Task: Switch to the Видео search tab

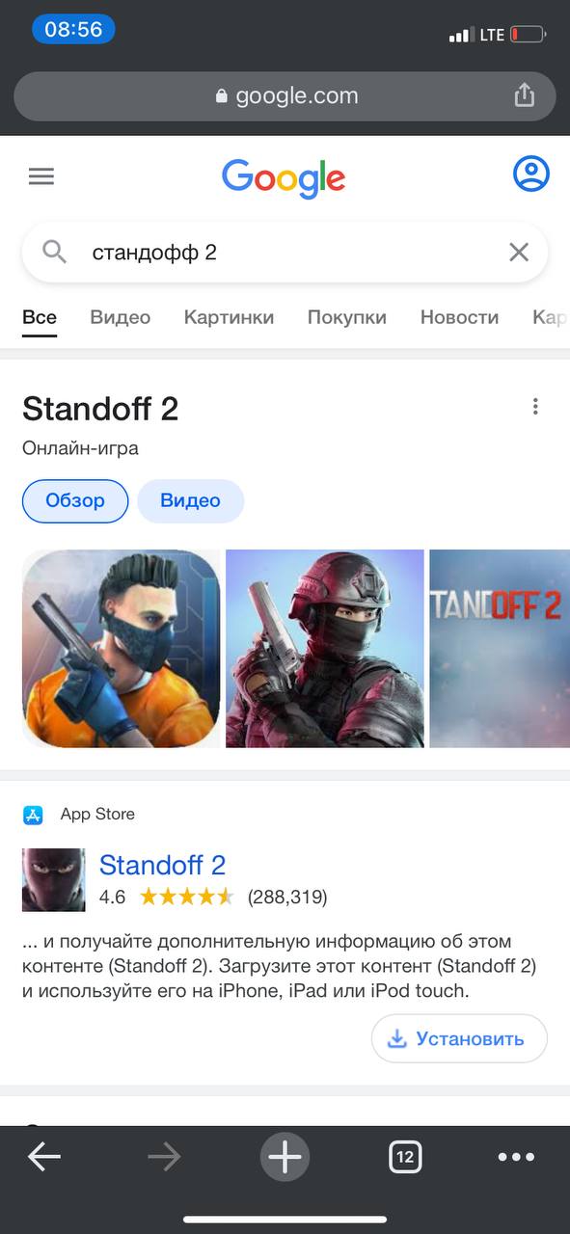Action: tap(121, 317)
